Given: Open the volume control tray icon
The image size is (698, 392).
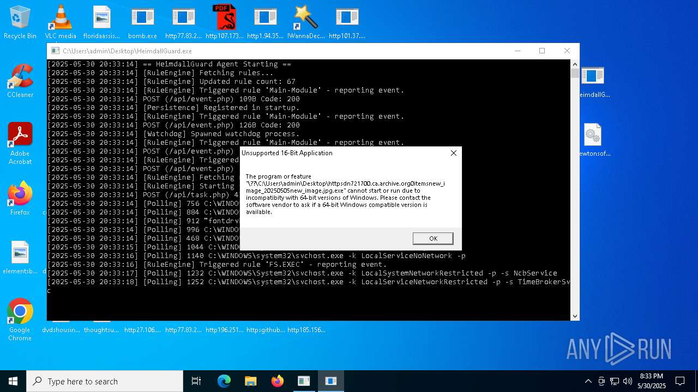Looking at the screenshot, I should pyautogui.click(x=628, y=381).
